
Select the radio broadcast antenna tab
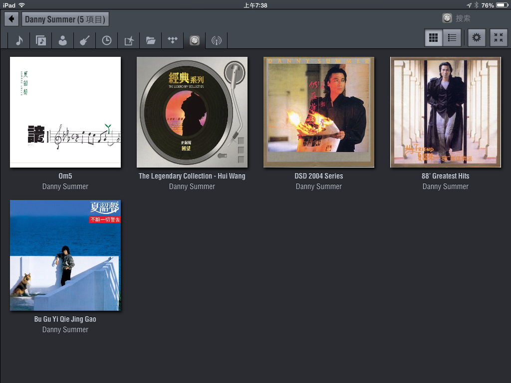pos(216,40)
